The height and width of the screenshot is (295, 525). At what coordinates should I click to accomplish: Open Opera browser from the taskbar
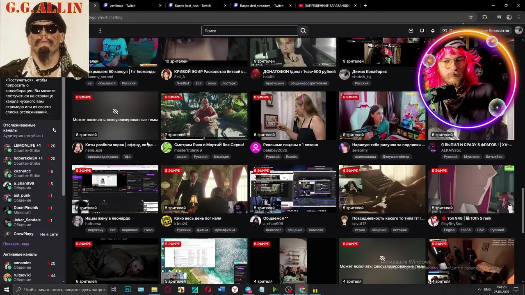208,290
